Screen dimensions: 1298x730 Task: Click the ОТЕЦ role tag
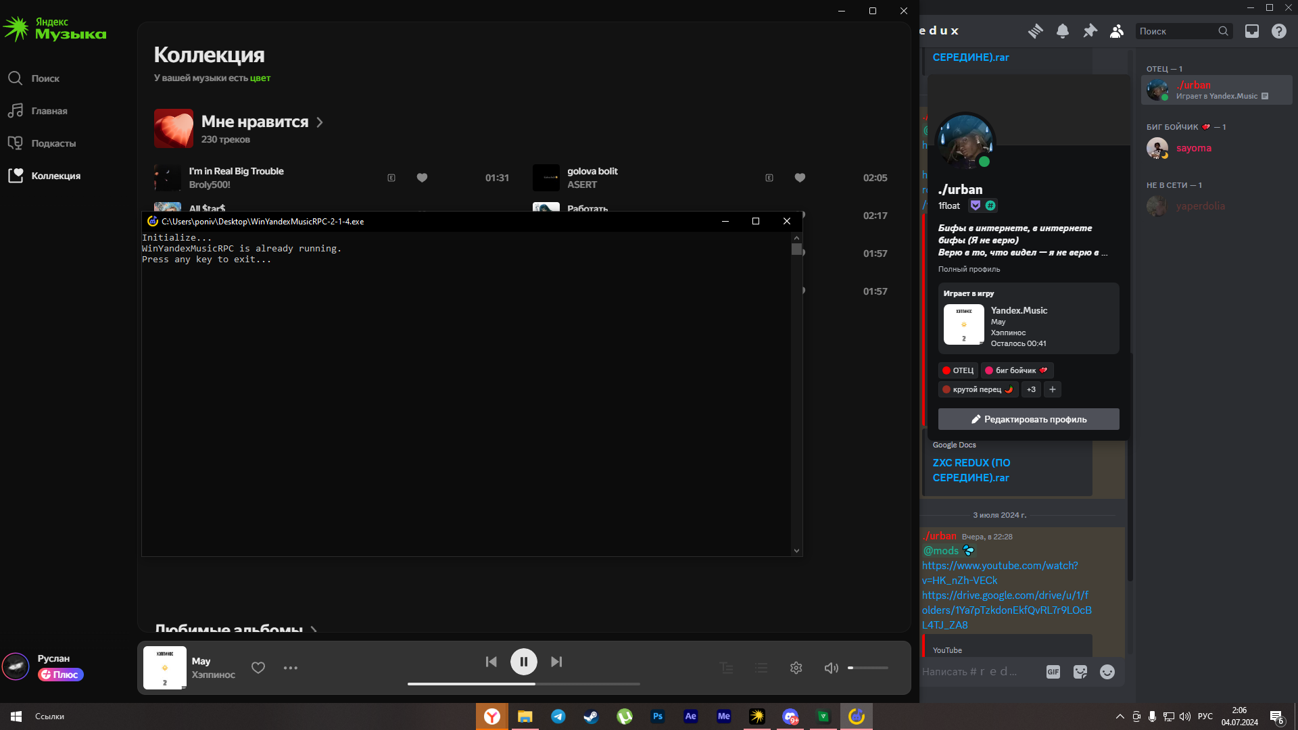(x=958, y=370)
